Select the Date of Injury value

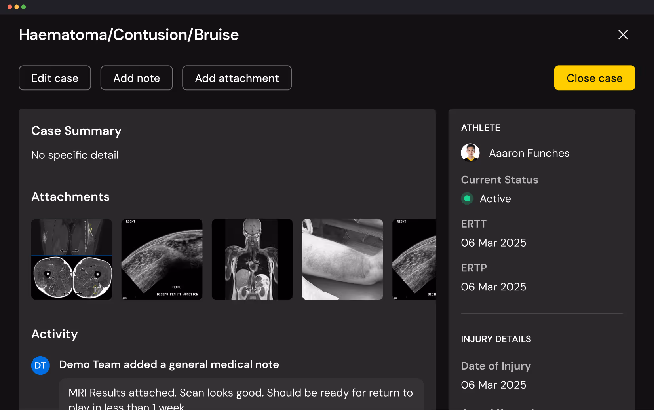point(493,384)
